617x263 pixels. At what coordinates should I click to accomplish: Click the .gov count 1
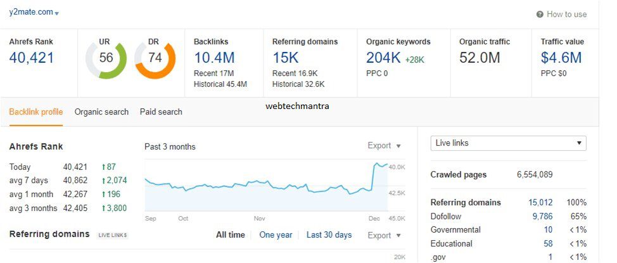click(550, 257)
